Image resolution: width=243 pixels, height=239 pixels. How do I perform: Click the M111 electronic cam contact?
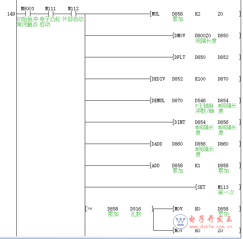click(50, 14)
